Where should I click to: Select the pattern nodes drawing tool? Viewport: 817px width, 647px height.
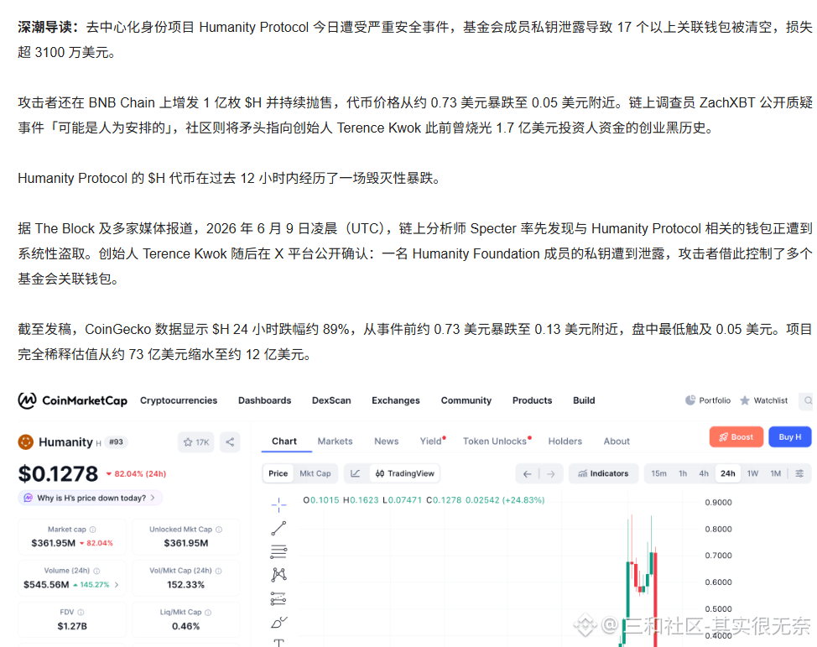278,575
